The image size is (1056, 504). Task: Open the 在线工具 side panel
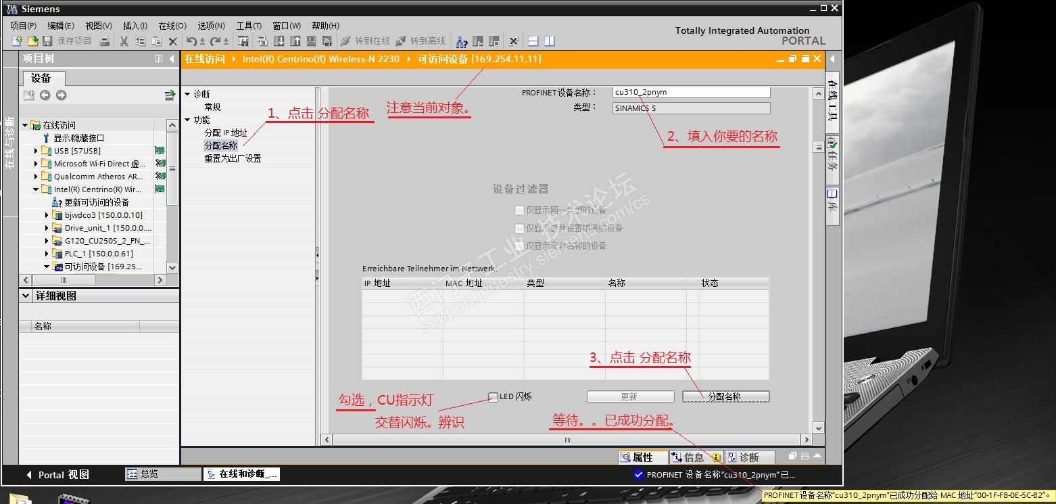[832, 101]
